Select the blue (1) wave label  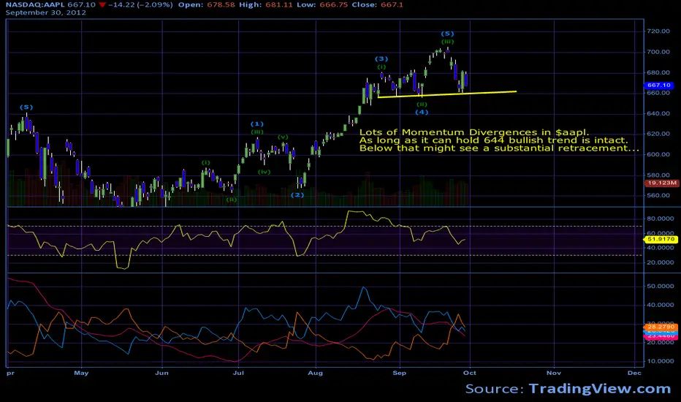(257, 124)
